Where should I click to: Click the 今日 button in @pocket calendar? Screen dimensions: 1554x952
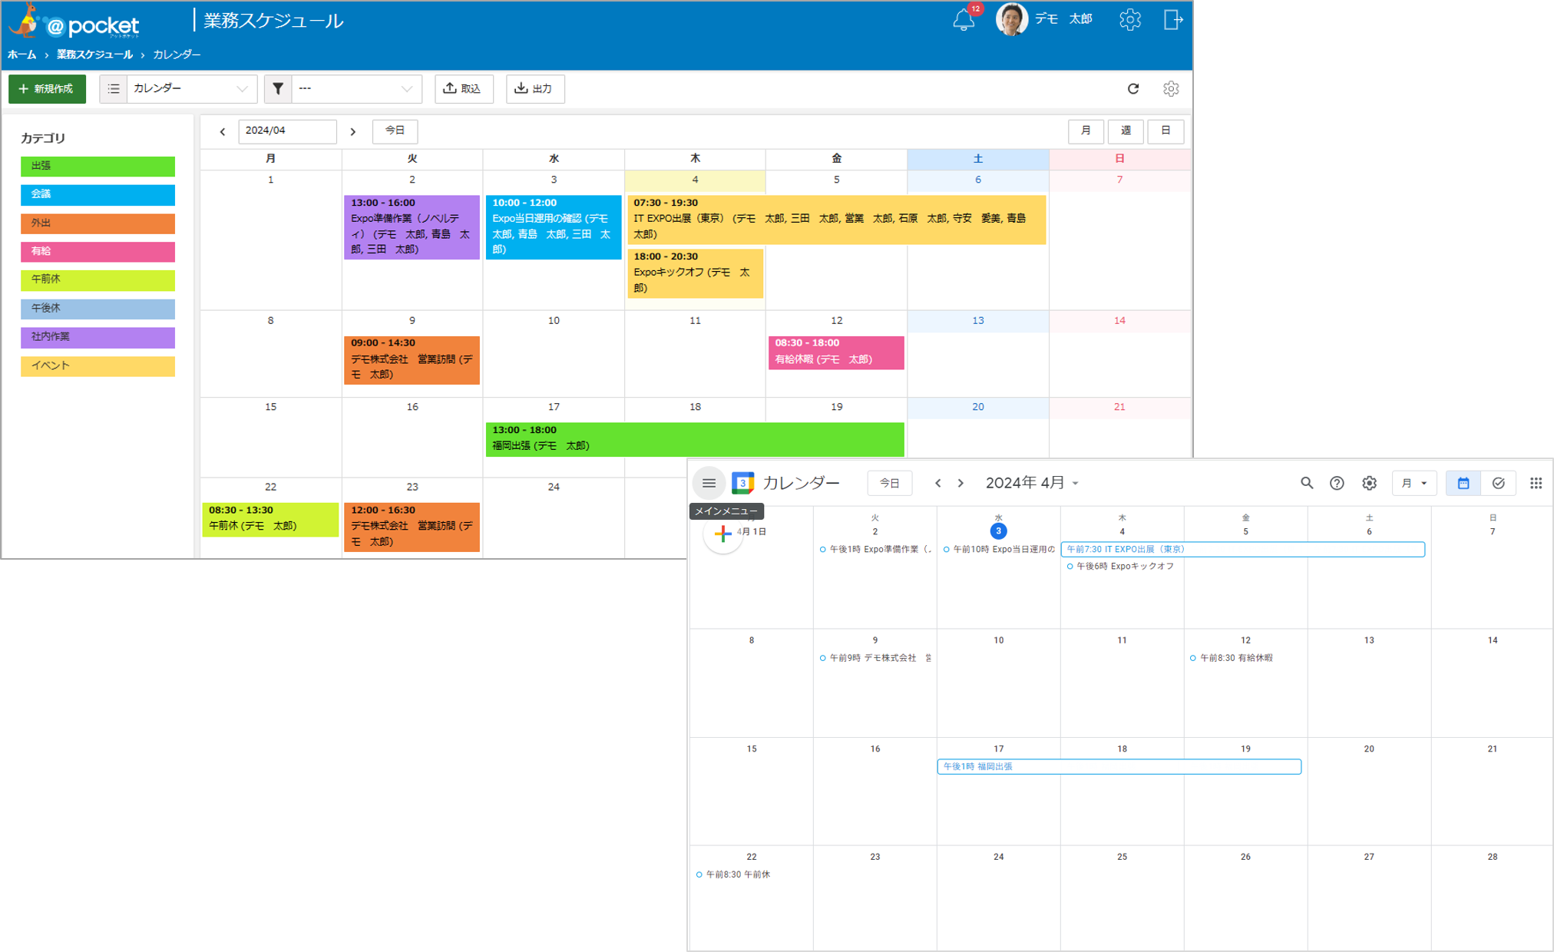[x=395, y=131]
